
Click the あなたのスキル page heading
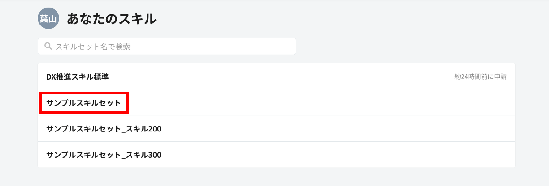coord(112,19)
